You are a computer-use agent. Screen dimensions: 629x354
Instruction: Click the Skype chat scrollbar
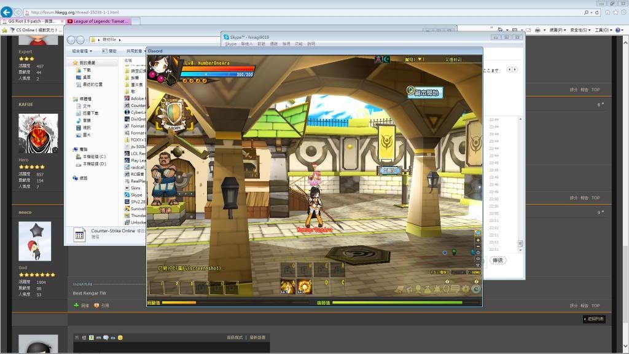pyautogui.click(x=520, y=184)
